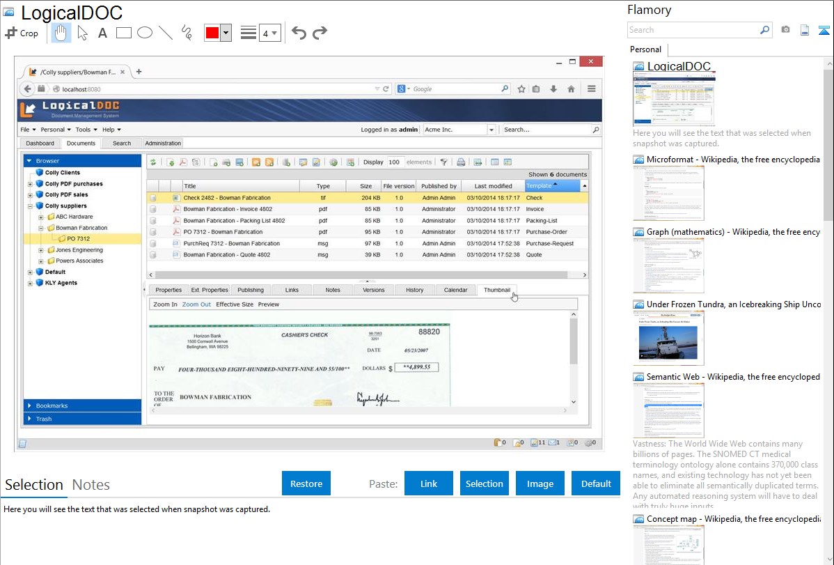Click the Default paste button
Image resolution: width=834 pixels, height=565 pixels.
596,483
